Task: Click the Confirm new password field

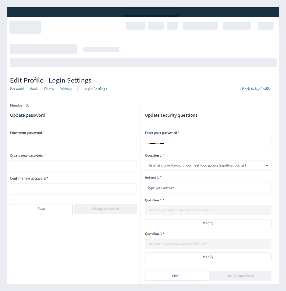Action: 73,189
